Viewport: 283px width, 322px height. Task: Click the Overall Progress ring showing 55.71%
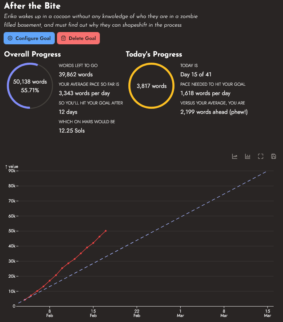click(x=30, y=86)
